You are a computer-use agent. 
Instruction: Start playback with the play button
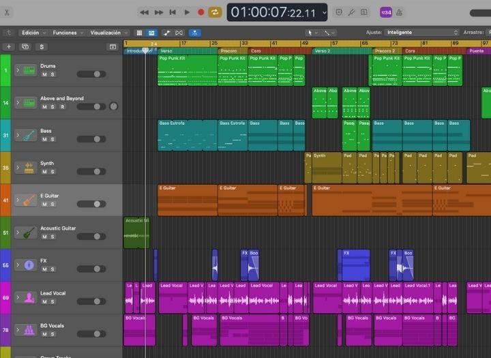pos(187,12)
